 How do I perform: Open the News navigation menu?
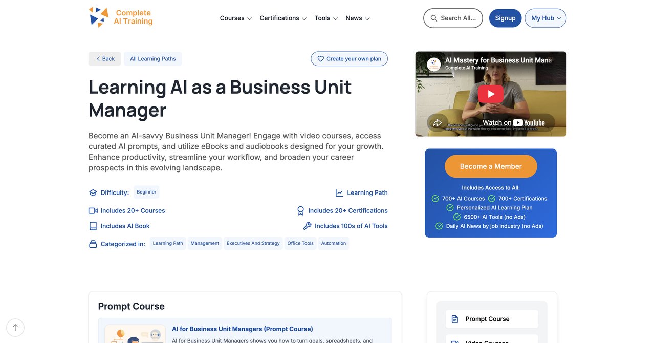tap(358, 18)
